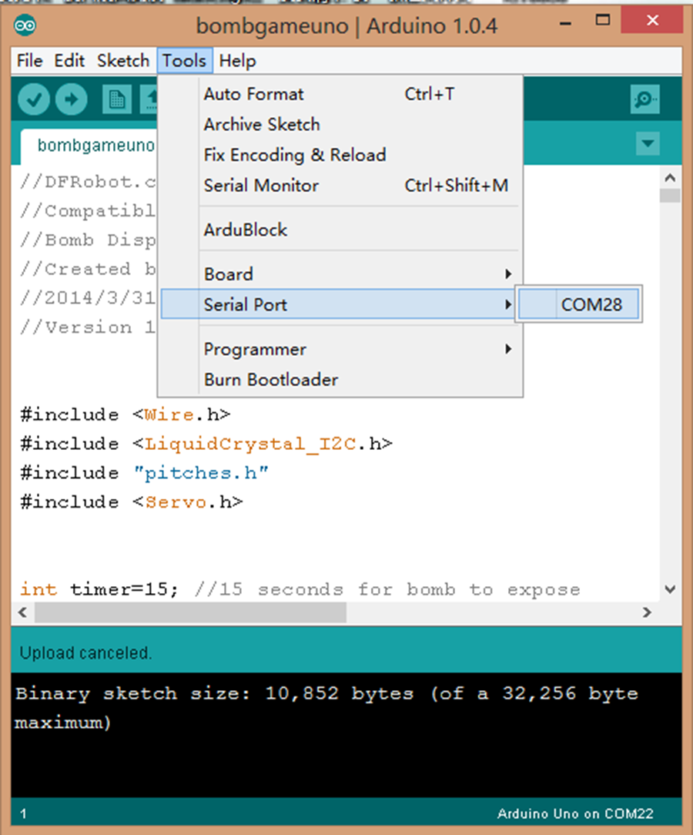Expand the Serial Port submenu arrow

pos(507,304)
